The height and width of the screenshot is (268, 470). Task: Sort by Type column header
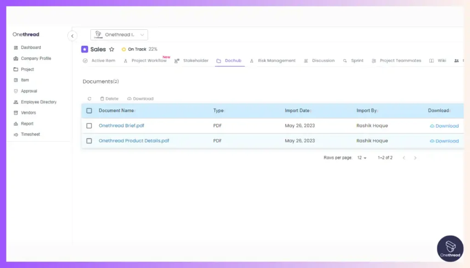(x=218, y=111)
